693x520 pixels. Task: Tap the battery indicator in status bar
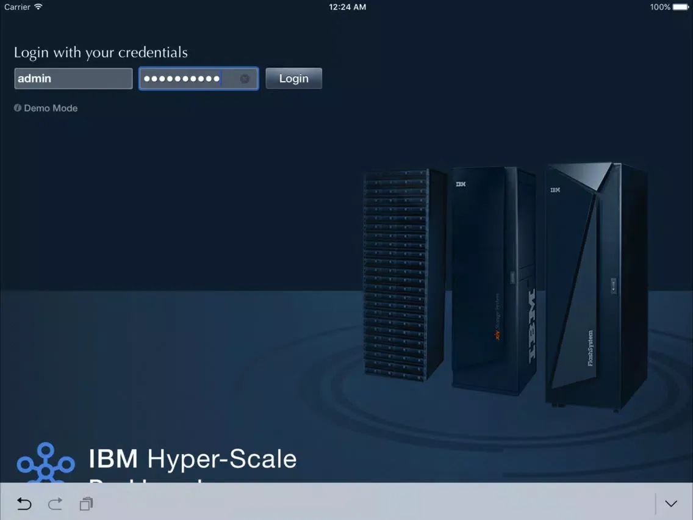pyautogui.click(x=680, y=7)
